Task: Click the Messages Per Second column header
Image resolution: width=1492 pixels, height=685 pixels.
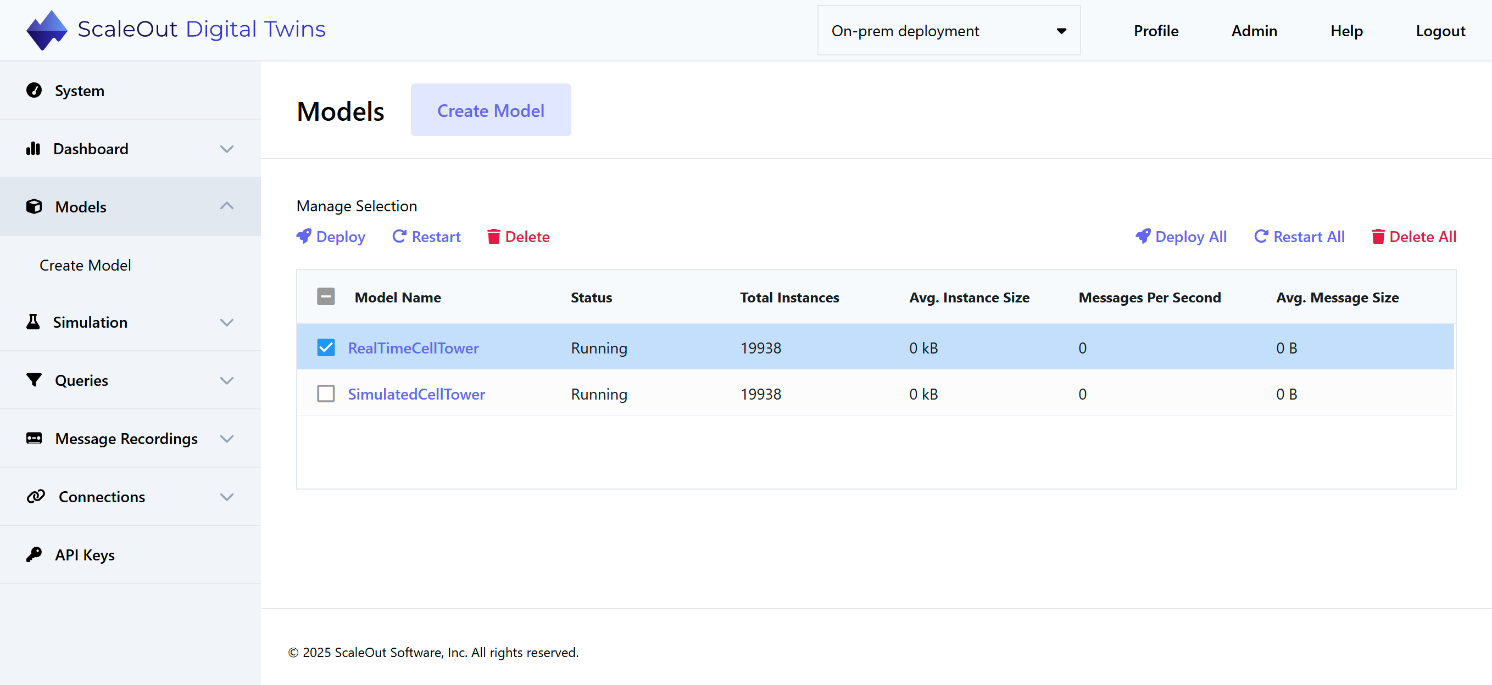Action: pos(1149,297)
